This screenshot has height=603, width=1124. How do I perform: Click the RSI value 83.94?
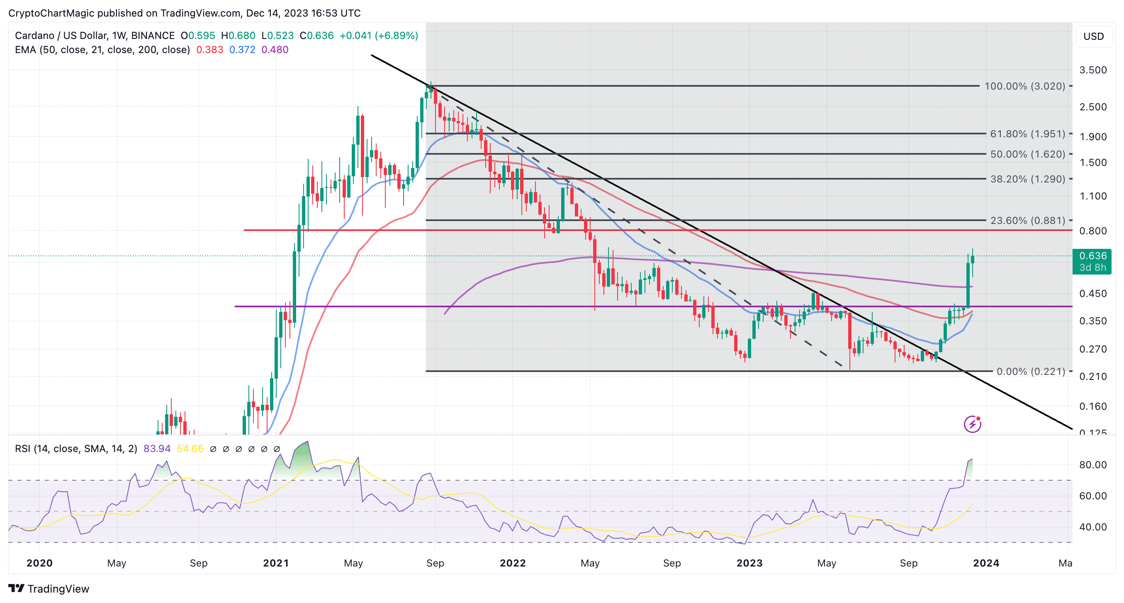click(157, 449)
